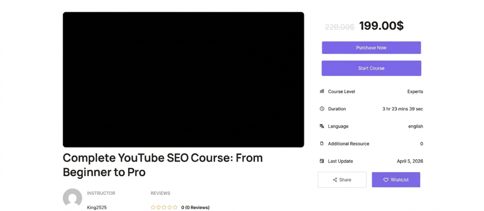Viewport: 484px width, 211px height.
Task: Click the 'Language' label
Action: coord(338,126)
